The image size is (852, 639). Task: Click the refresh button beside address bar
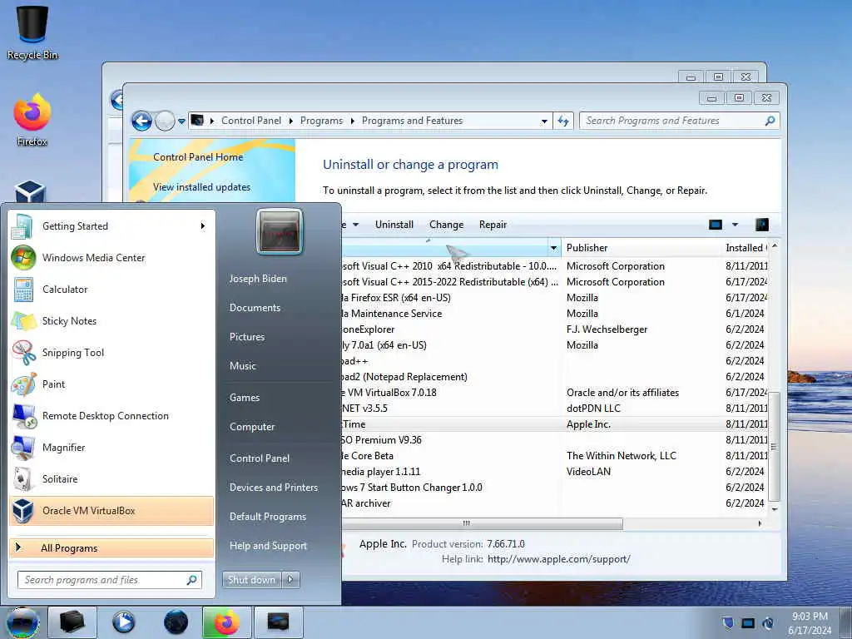click(563, 121)
